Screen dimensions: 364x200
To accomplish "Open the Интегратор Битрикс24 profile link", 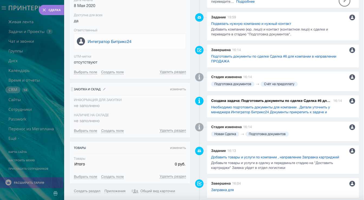I will (x=110, y=42).
